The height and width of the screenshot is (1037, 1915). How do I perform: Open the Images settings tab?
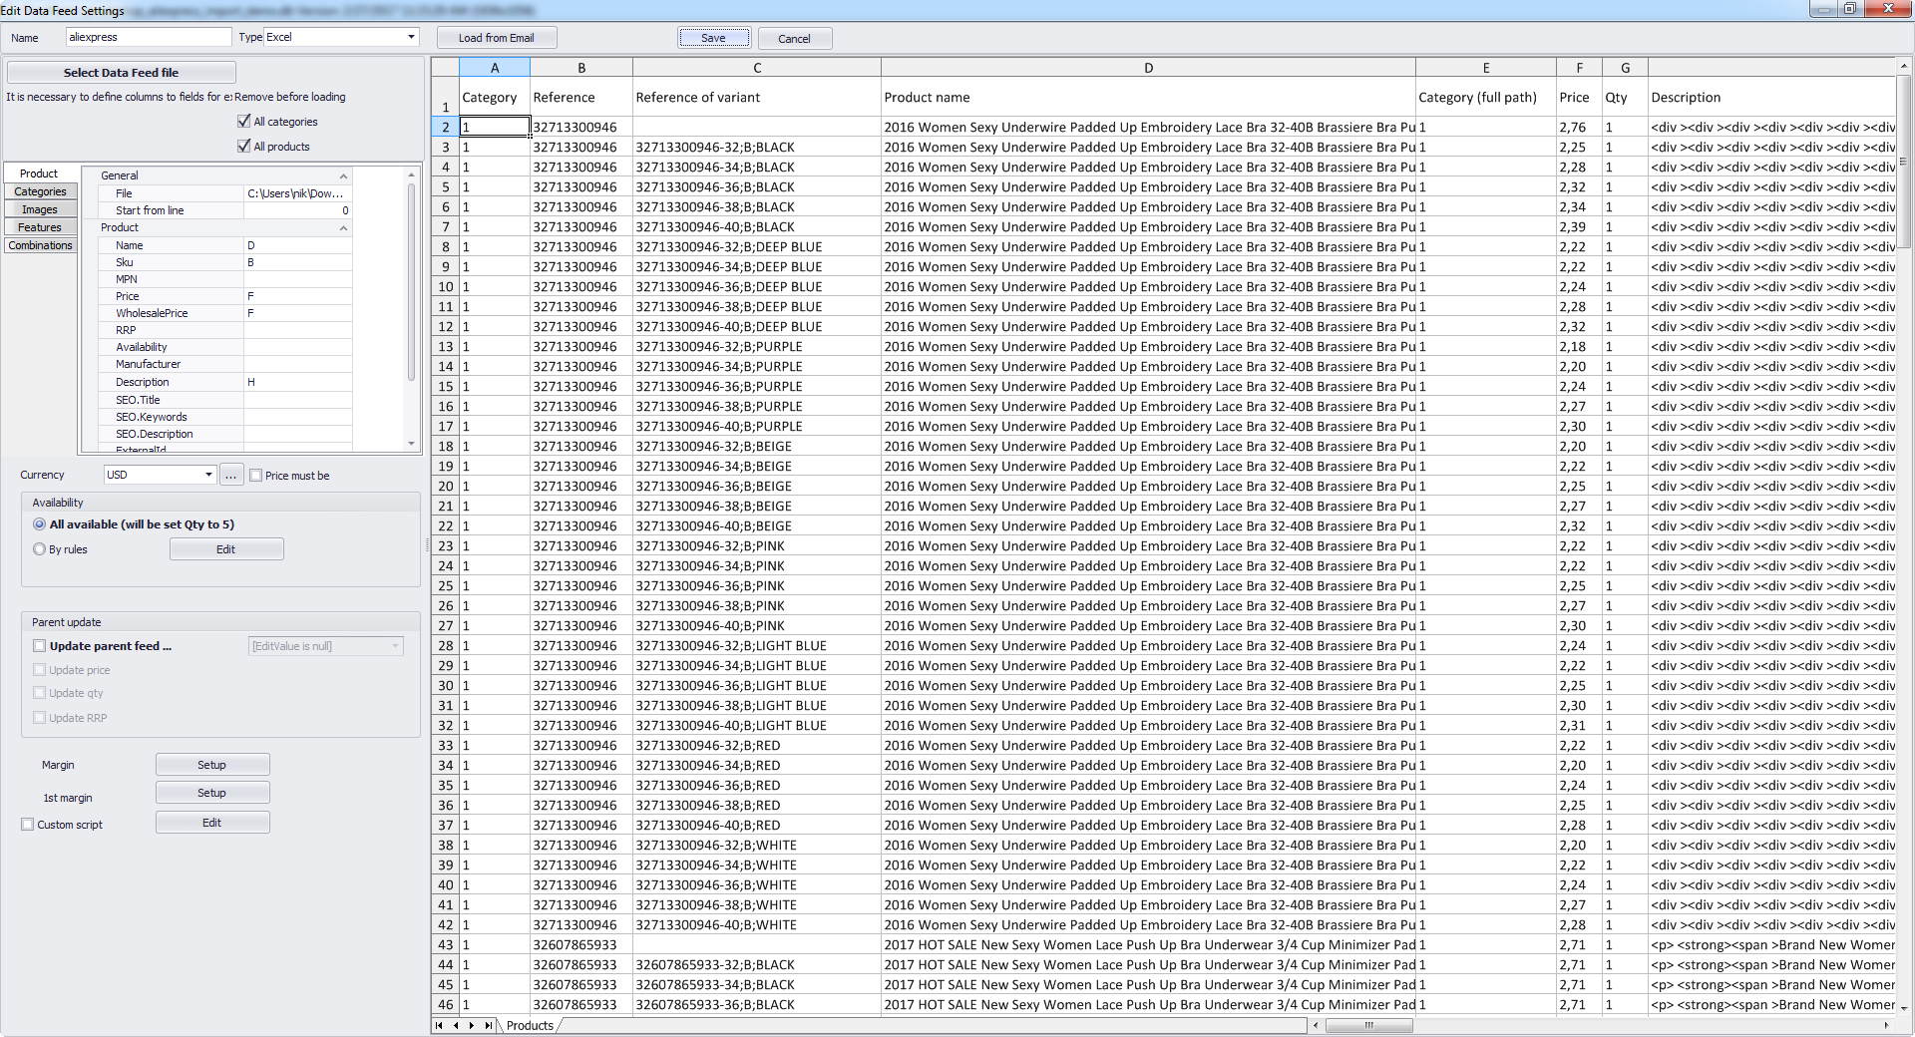click(40, 209)
